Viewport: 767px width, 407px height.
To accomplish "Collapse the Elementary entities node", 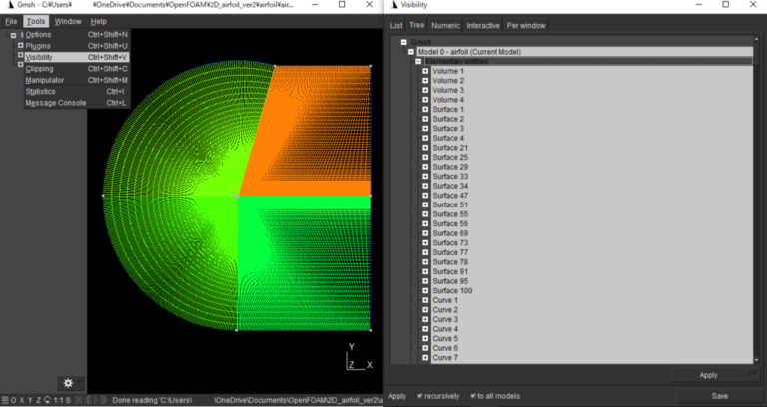I will [418, 61].
